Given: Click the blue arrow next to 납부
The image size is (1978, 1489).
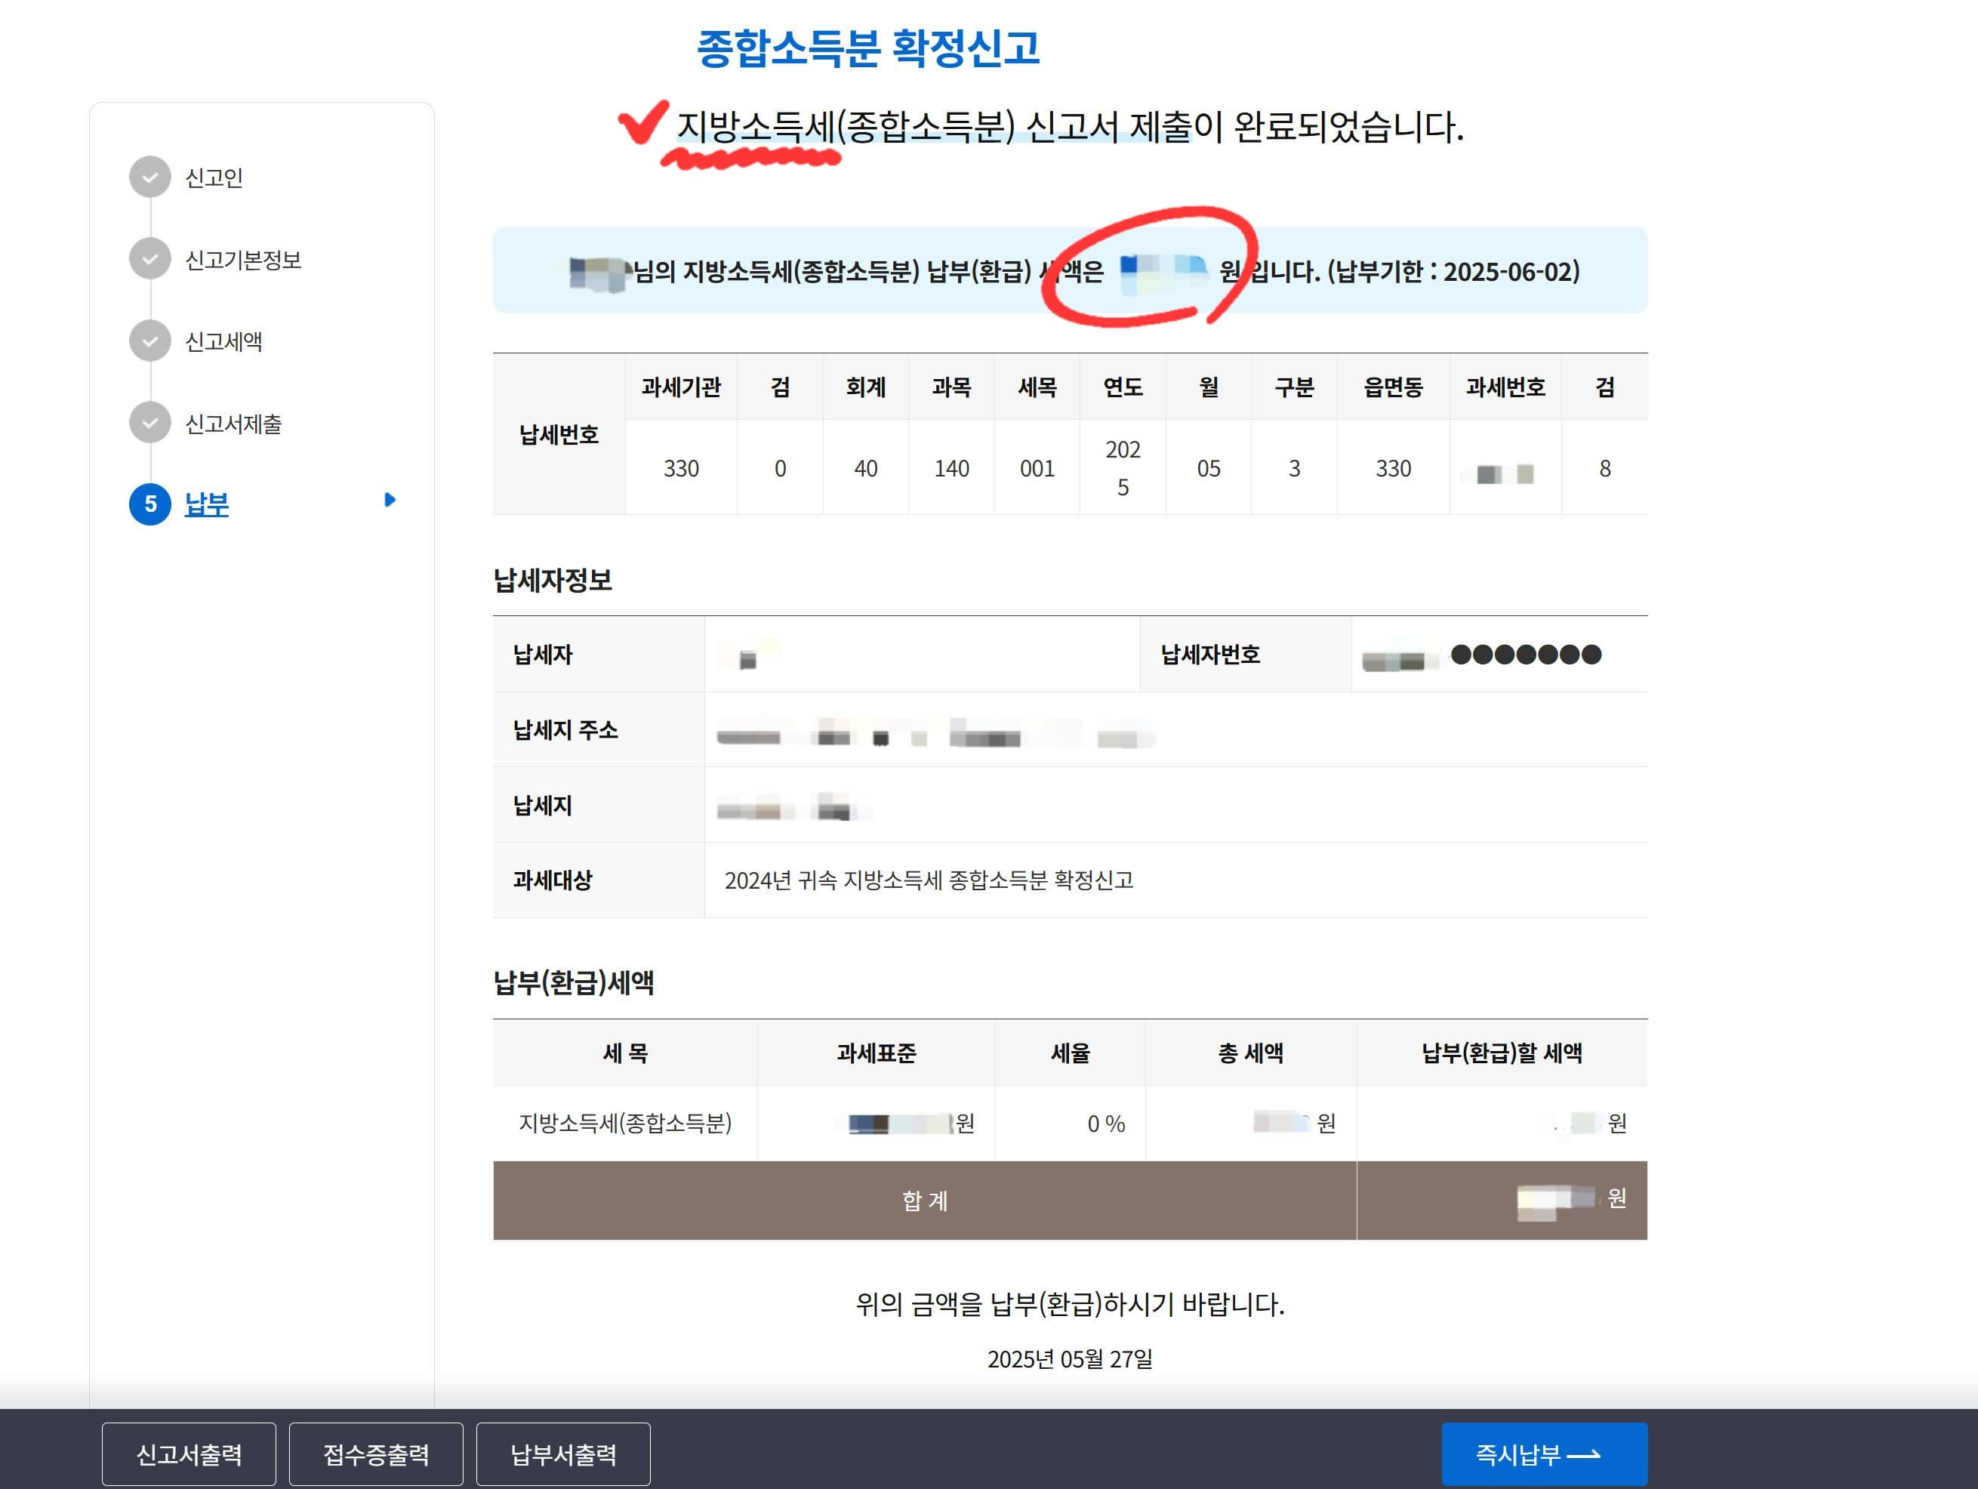Looking at the screenshot, I should (x=389, y=500).
